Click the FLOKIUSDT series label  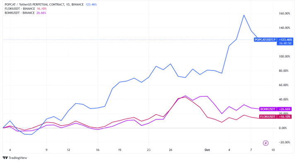point(268,117)
